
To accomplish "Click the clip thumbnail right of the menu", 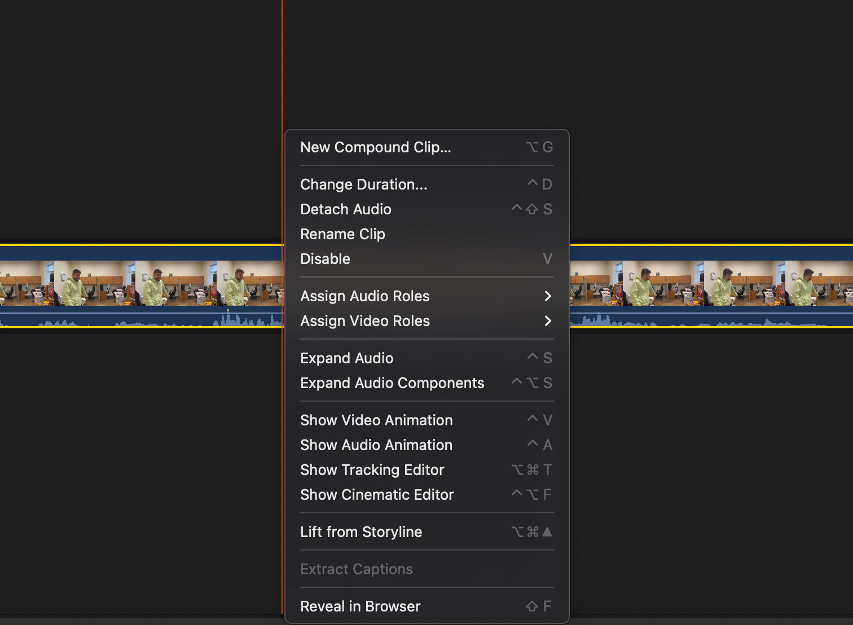I will click(x=711, y=283).
